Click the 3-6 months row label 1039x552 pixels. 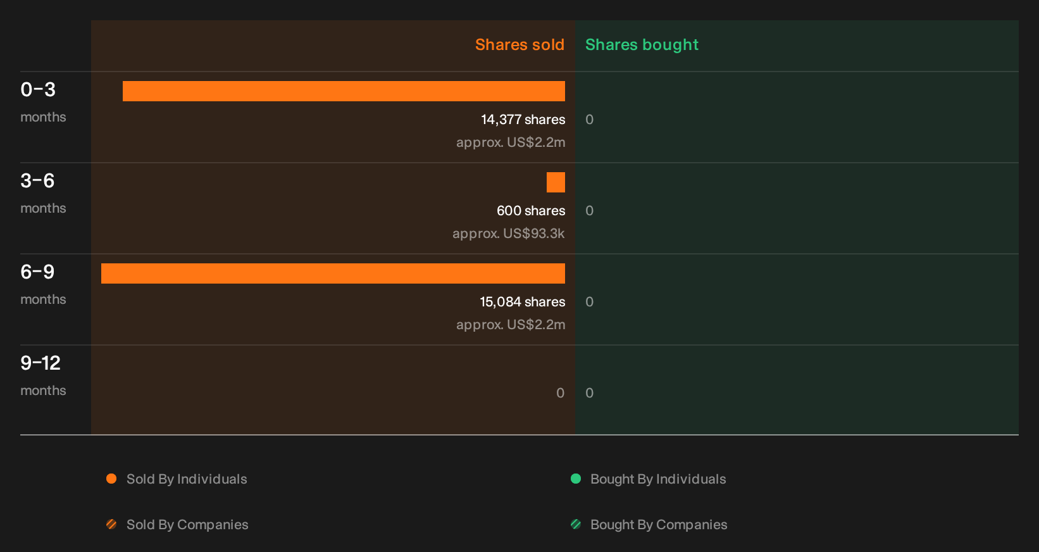43,193
